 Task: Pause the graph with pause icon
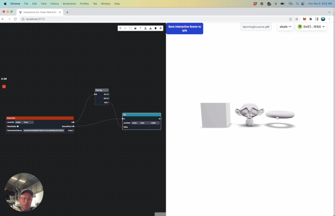[x=161, y=28]
